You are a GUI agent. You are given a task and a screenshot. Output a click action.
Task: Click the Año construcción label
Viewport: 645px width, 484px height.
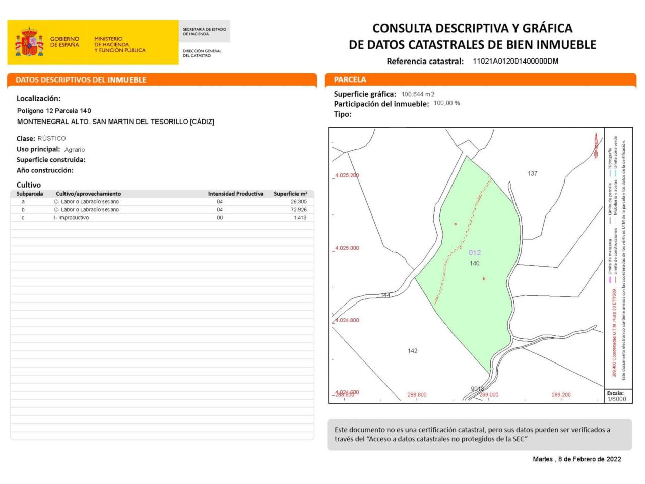45,170
